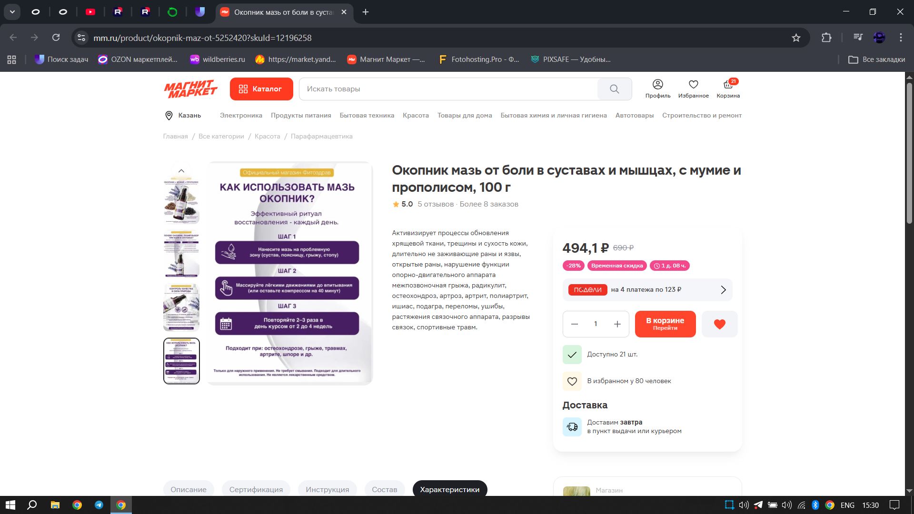Click the Магнит Маркет logo
Viewport: 914px width, 514px height.
pyautogui.click(x=191, y=89)
